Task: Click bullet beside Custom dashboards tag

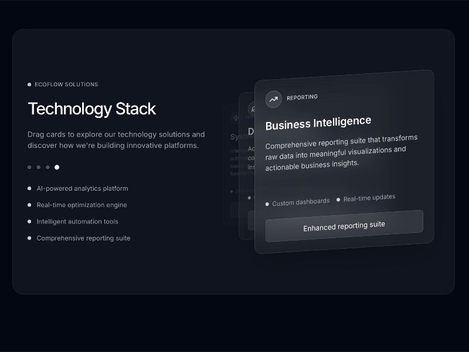Action: point(267,204)
